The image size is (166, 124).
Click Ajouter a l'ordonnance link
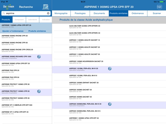[13, 31]
